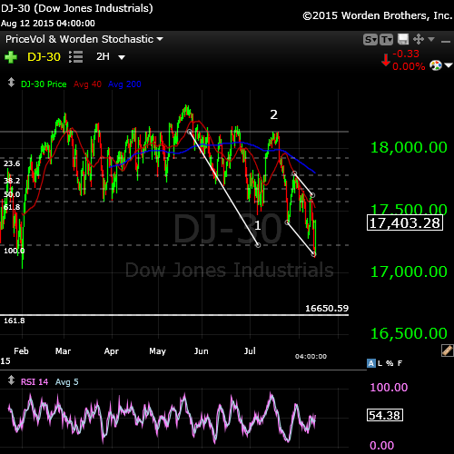The width and height of the screenshot is (454, 454).
Task: Click the RSI pane resize arrows icon
Action: coord(11,380)
